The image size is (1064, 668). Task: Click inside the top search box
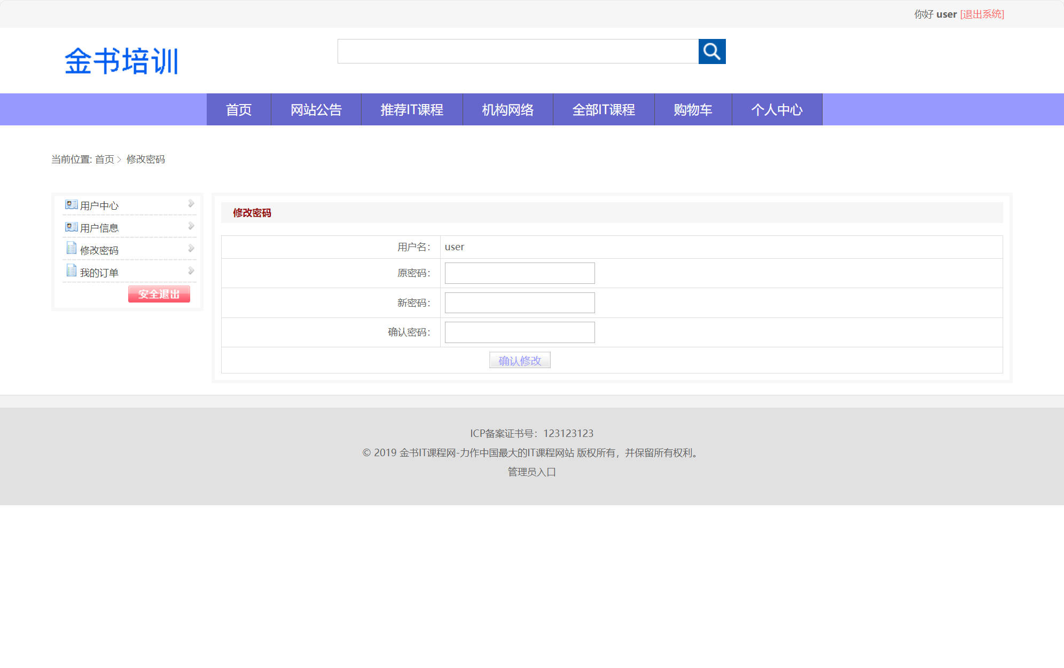pyautogui.click(x=518, y=51)
